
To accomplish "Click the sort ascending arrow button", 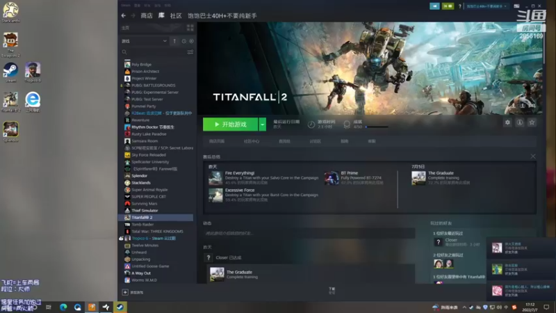I will pos(174,41).
